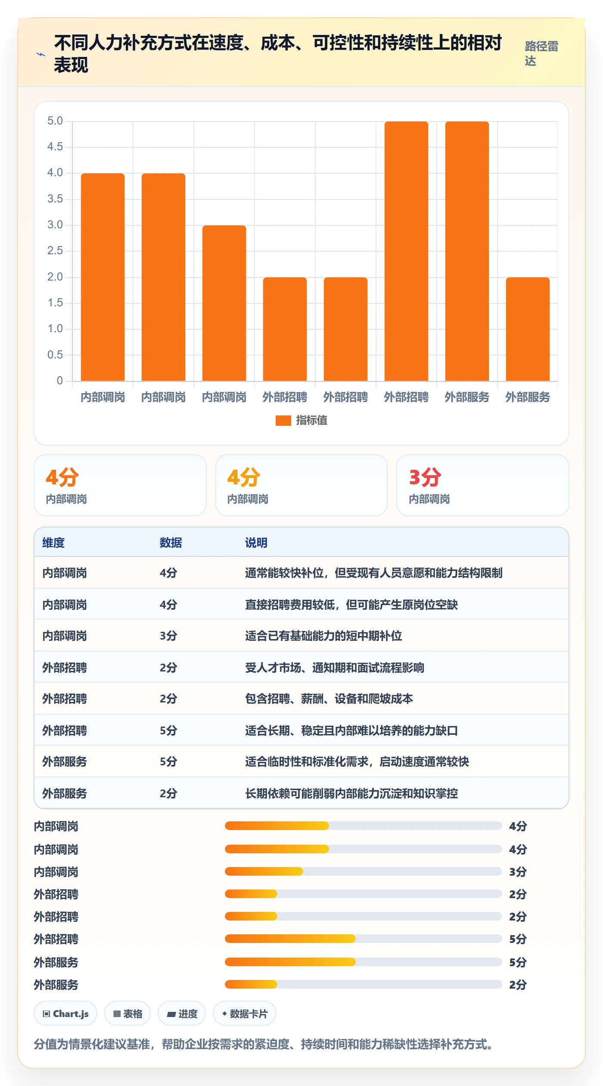Viewport: 603px width, 1086px height.
Task: Select row 长期依赖可能削弱内部能力沉淀和知识掌控
Action: 301,793
